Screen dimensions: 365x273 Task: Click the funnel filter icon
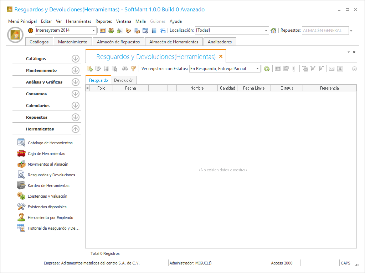click(133, 69)
